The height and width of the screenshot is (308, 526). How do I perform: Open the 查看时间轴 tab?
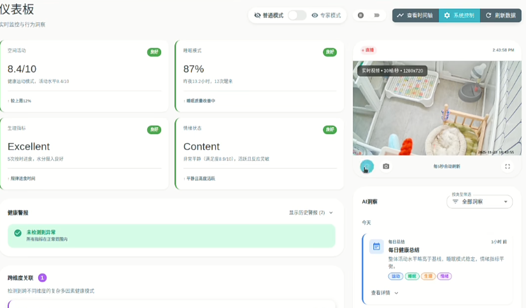[x=415, y=15]
